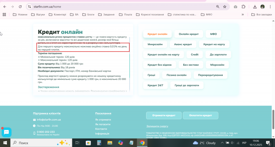Open File Explorer from the taskbar
This screenshot has width=275, height=147.
point(110,143)
